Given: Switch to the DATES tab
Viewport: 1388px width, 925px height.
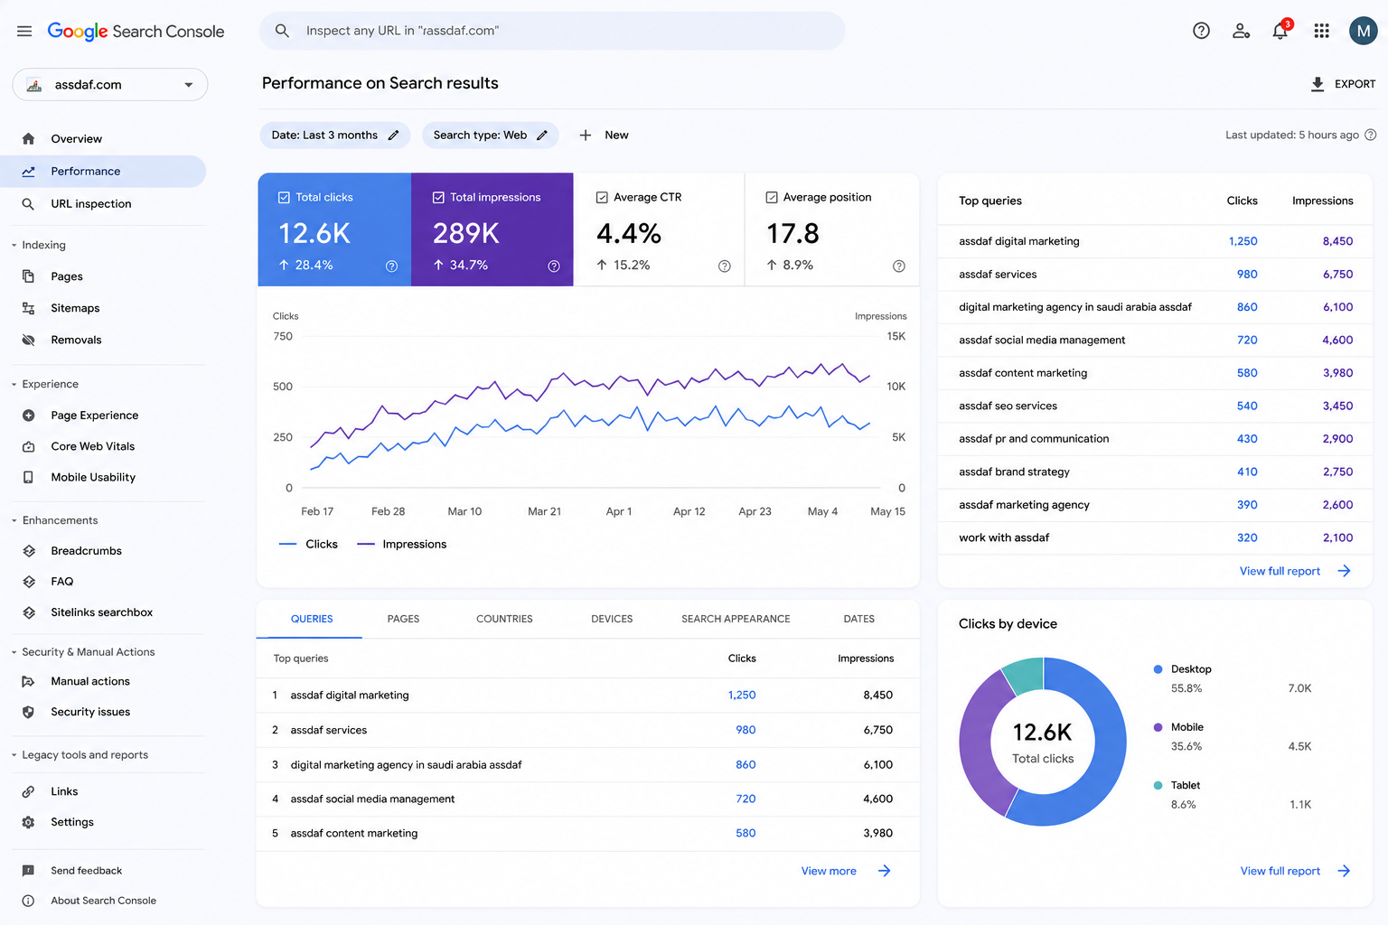Looking at the screenshot, I should 858,619.
